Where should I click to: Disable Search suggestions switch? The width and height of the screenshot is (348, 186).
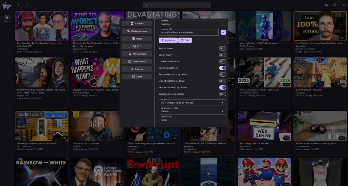point(223,68)
